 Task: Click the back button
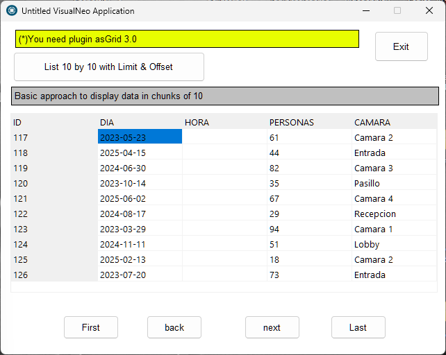(174, 327)
